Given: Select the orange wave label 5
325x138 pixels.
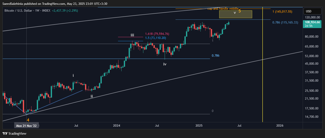Looking at the screenshot, I should tap(240, 11).
